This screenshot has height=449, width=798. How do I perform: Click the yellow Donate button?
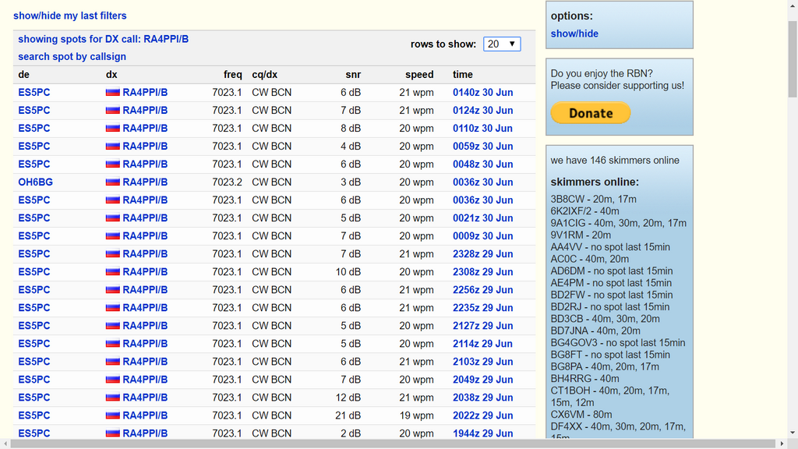click(591, 113)
